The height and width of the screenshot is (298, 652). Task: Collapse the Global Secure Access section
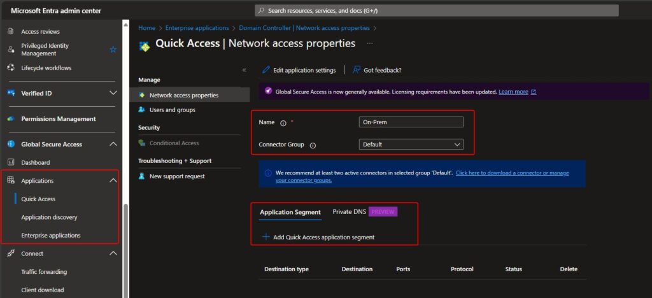pos(113,144)
